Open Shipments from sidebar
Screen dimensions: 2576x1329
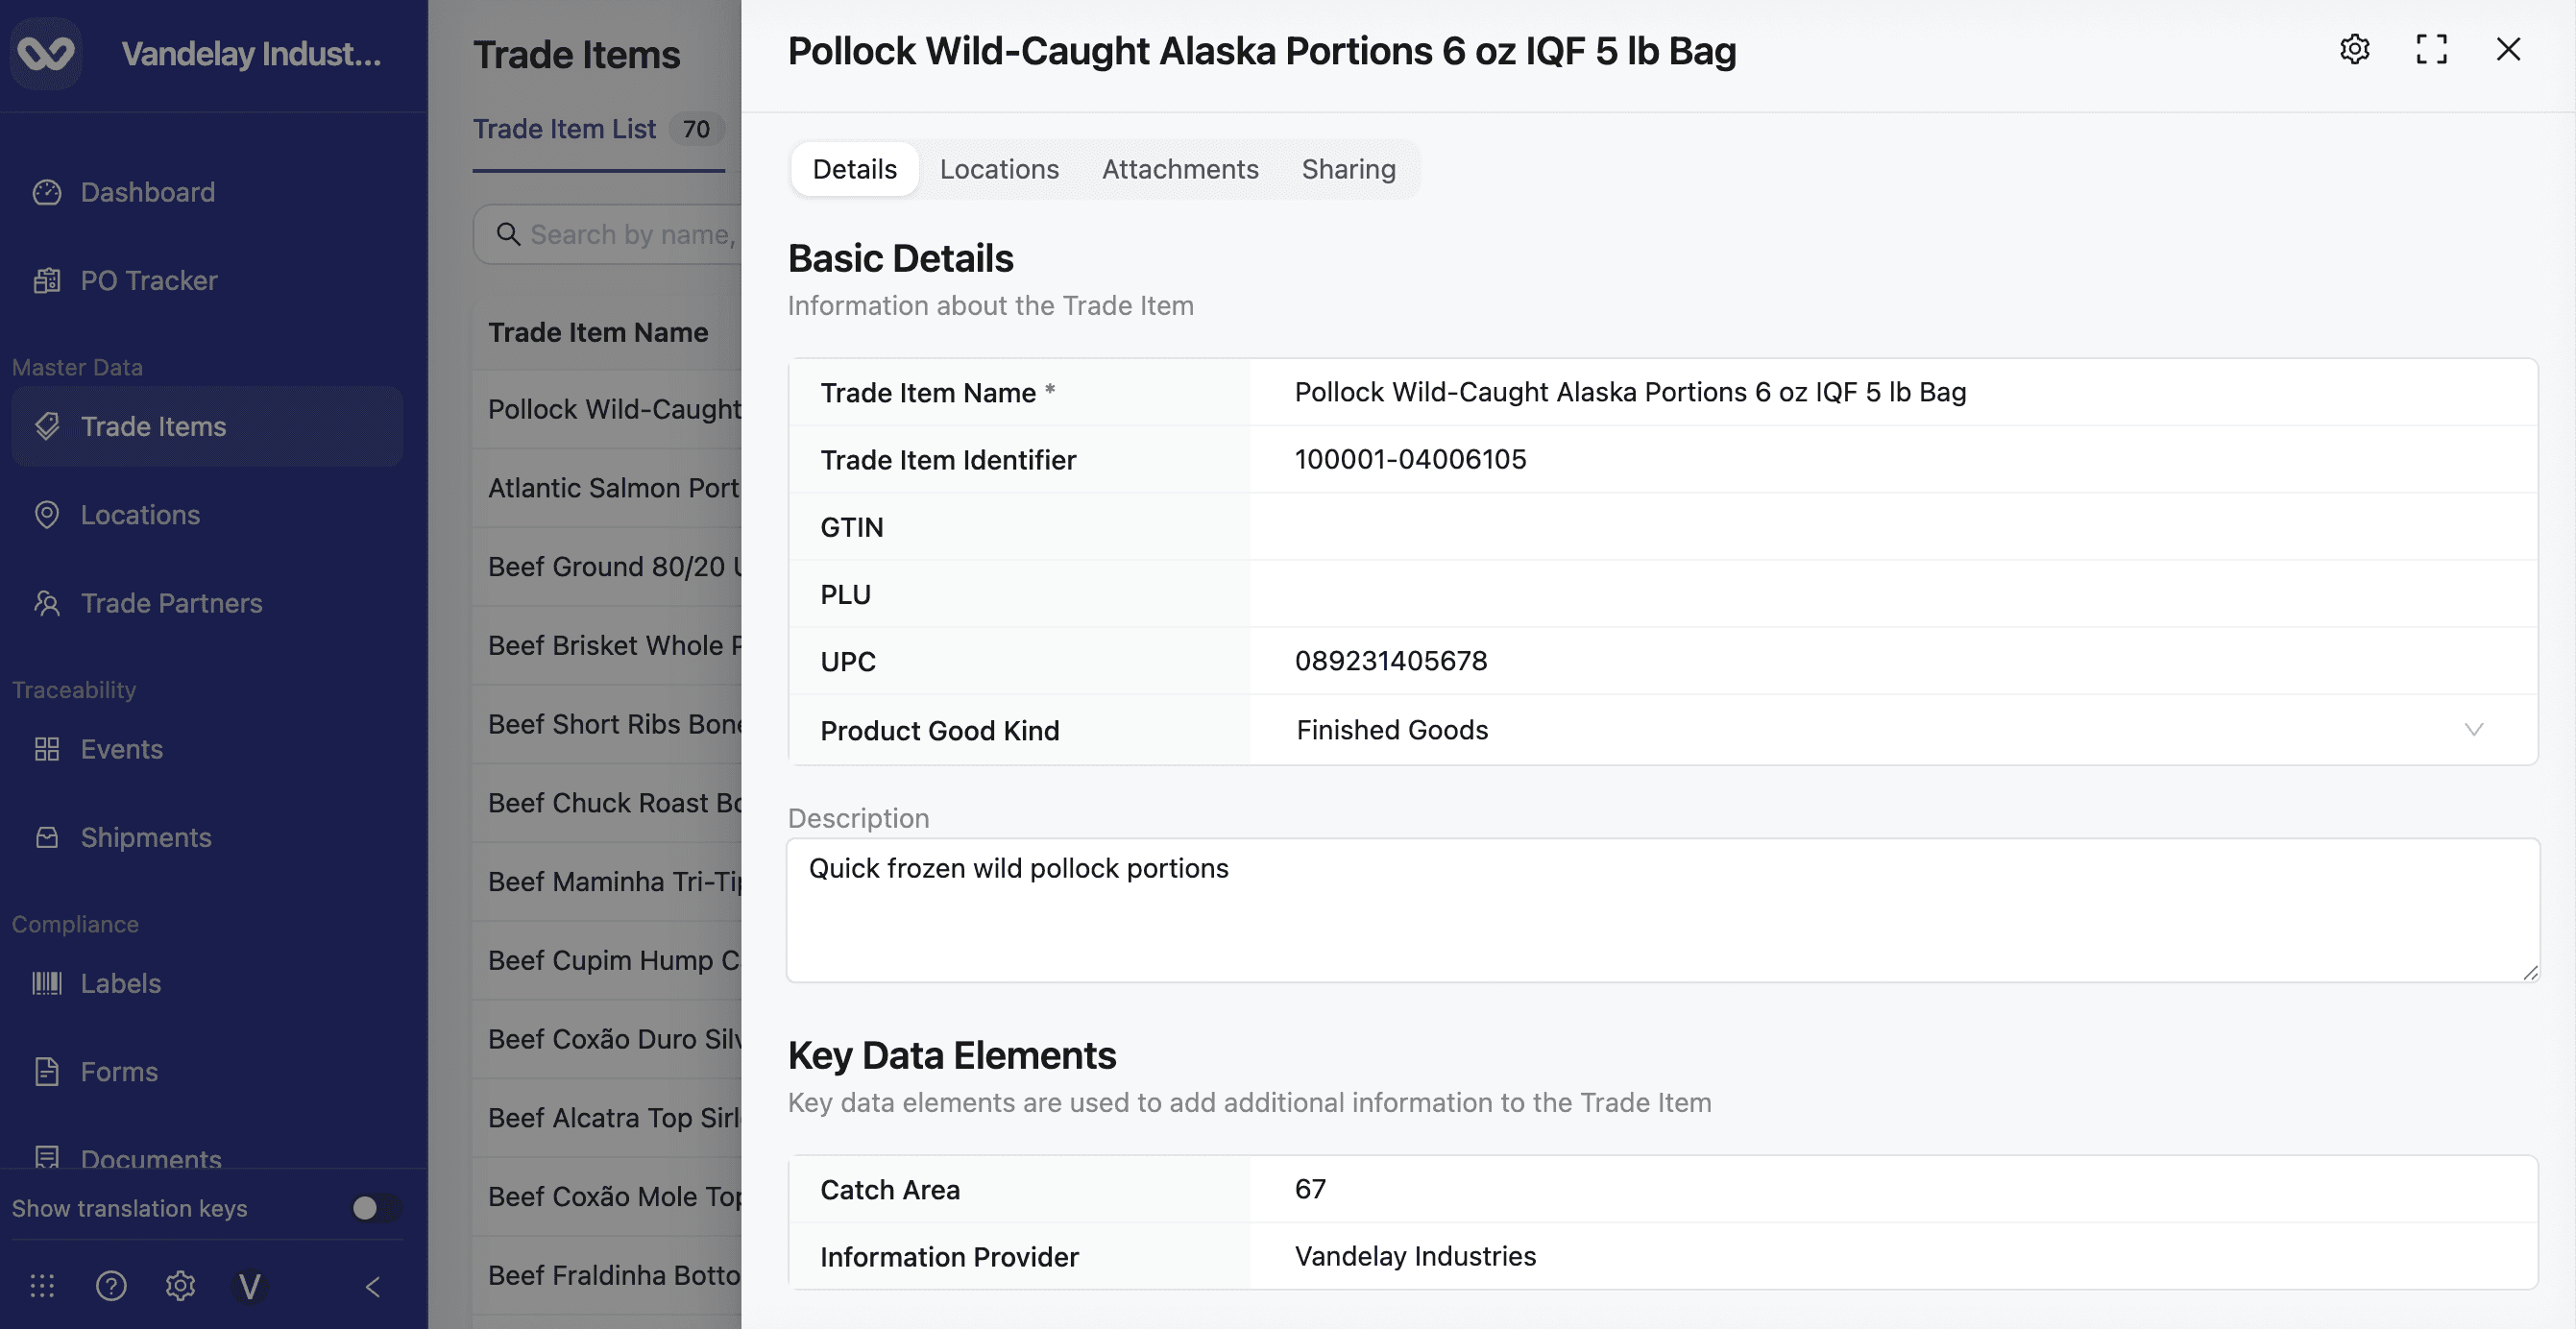click(145, 837)
